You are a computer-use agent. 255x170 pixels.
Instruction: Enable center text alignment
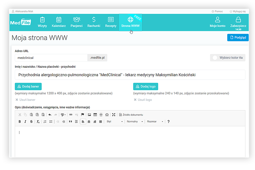89,122
